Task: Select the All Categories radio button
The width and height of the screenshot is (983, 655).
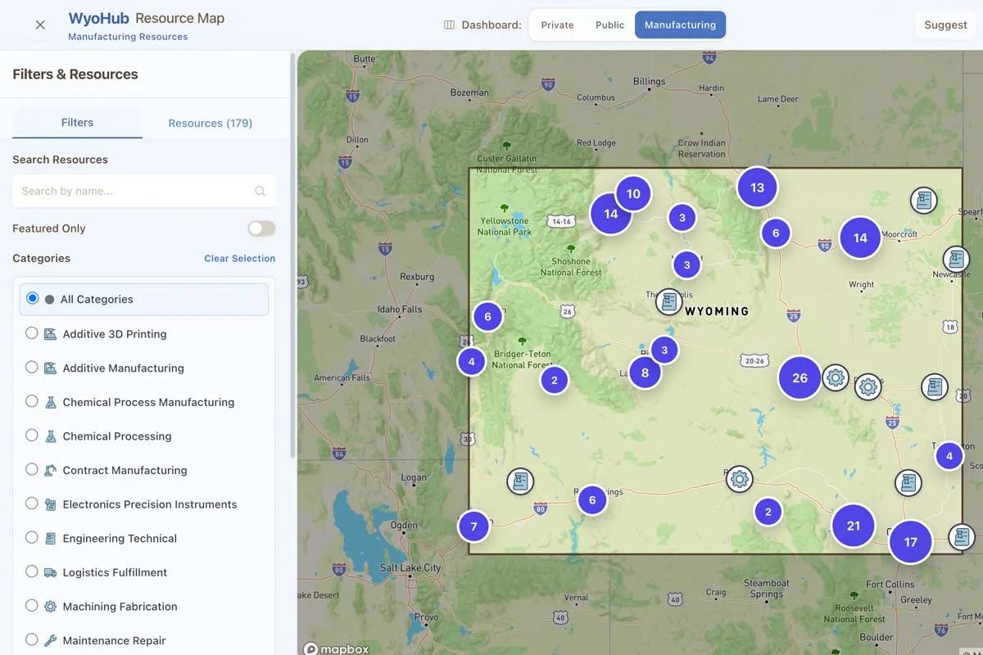Action: [30, 299]
